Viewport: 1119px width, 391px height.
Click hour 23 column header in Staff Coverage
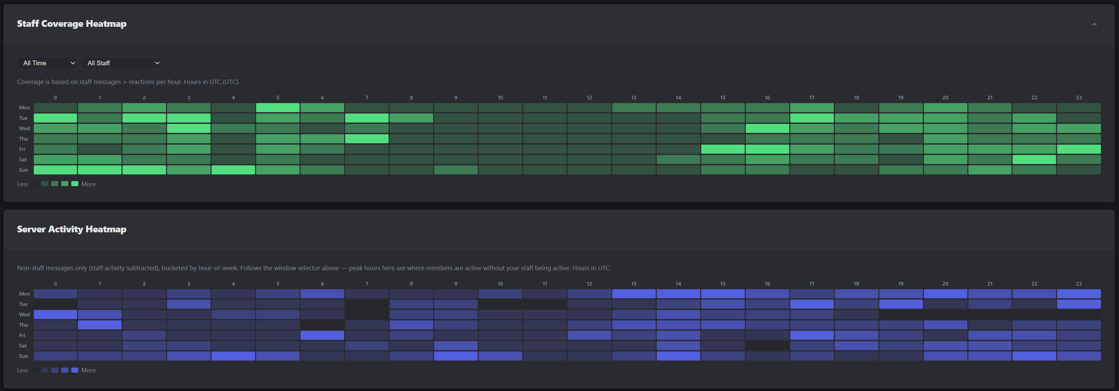[x=1078, y=98]
